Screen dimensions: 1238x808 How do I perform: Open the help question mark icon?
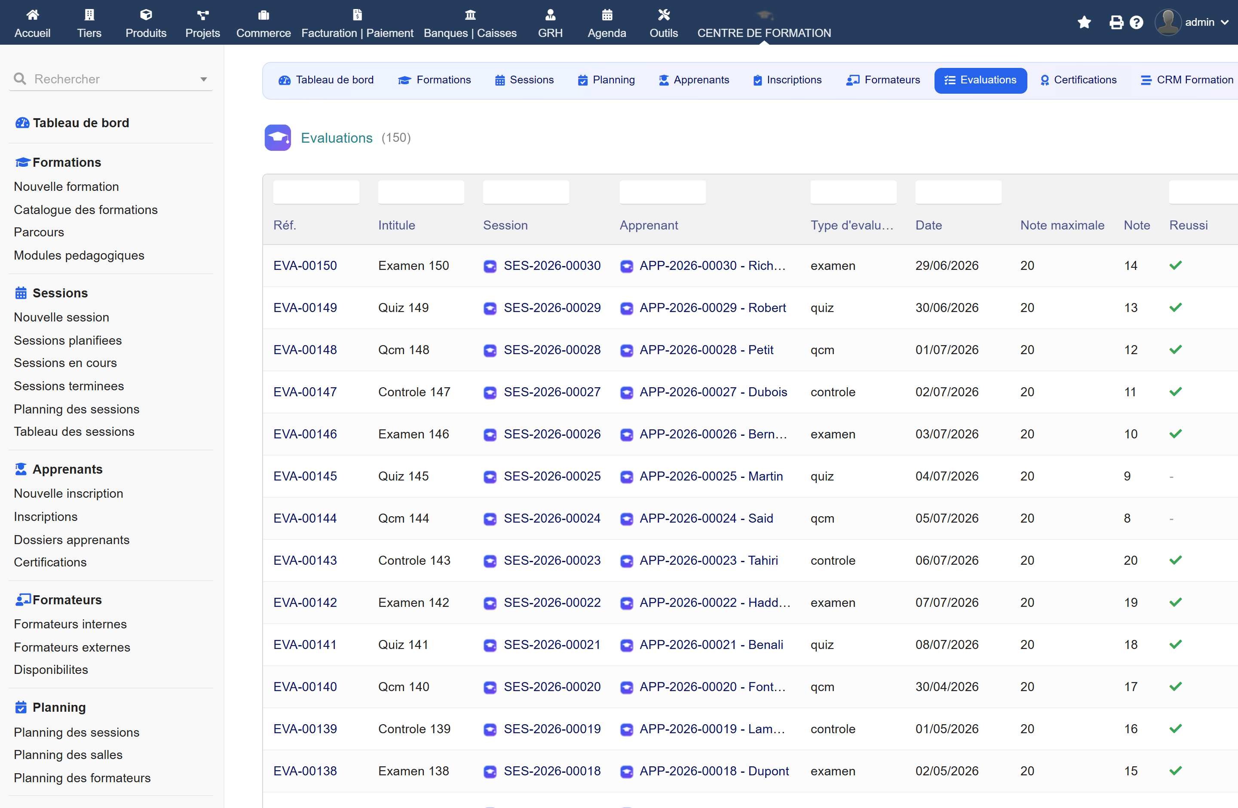pos(1137,22)
